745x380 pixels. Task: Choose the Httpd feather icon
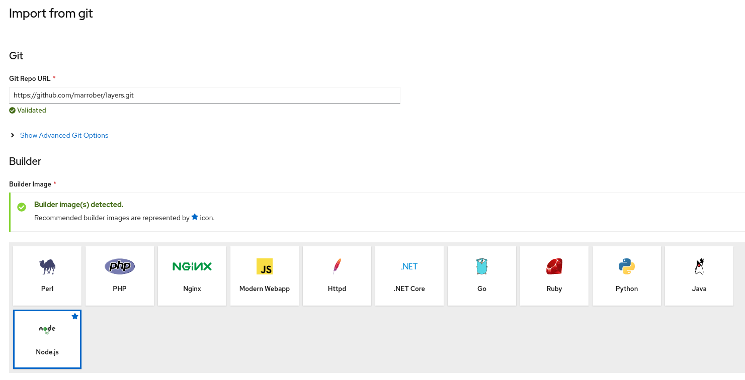(337, 266)
